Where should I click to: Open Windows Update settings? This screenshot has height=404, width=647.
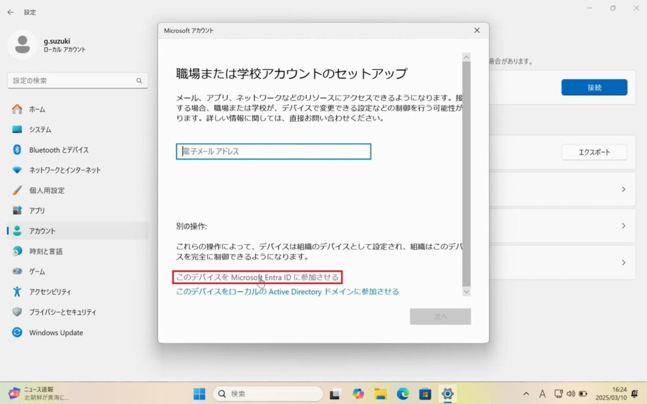point(78,332)
